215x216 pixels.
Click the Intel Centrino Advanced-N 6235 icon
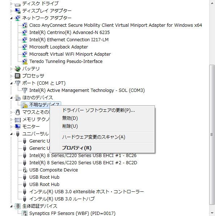click(25, 33)
